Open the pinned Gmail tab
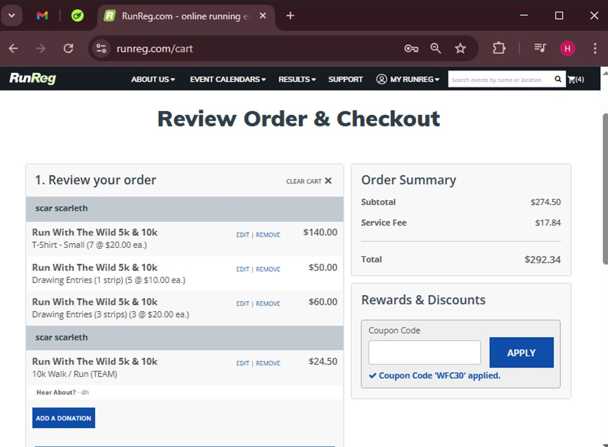This screenshot has width=608, height=447. (x=42, y=16)
